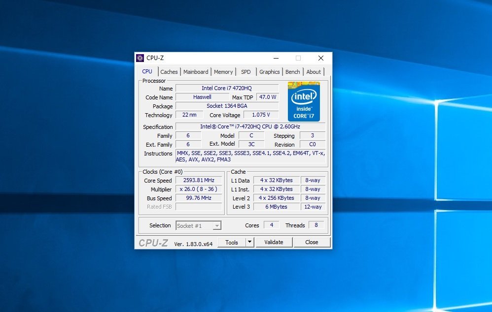This screenshot has height=312, width=492.
Task: Click the Package value 'Socket 1364 BGA'
Action: (x=227, y=106)
